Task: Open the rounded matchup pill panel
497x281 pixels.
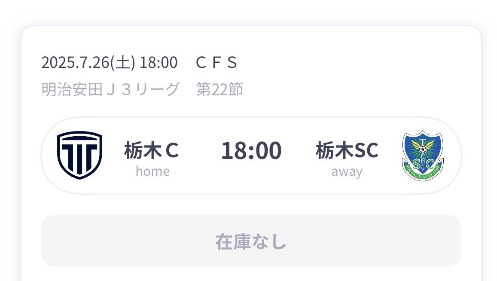Action: coord(251,156)
